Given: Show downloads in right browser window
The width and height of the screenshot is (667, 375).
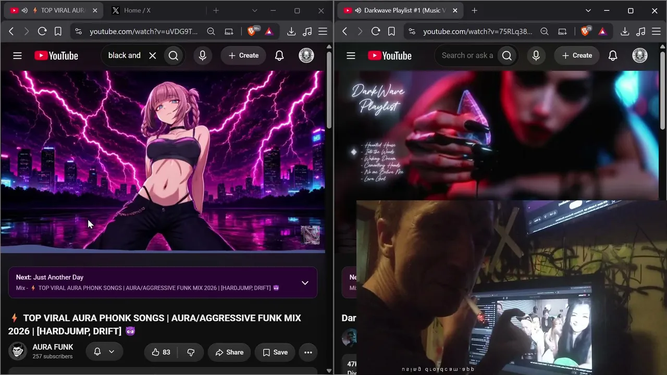Looking at the screenshot, I should point(625,31).
